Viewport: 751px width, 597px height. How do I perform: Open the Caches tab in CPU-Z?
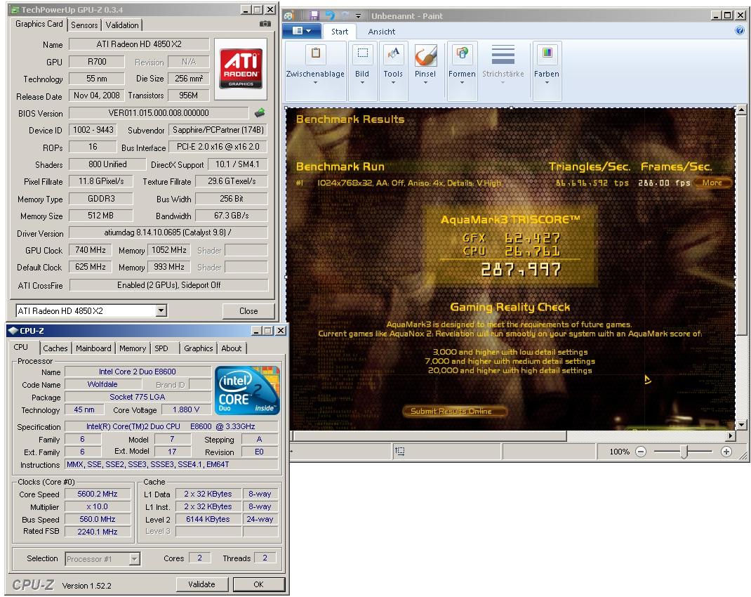[55, 348]
